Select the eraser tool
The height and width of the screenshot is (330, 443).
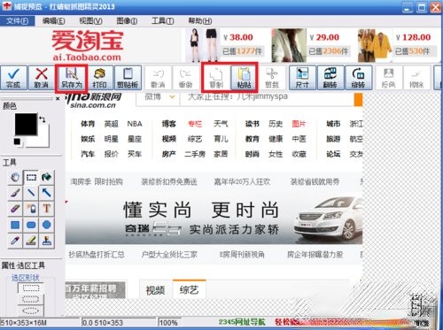[x=15, y=209]
